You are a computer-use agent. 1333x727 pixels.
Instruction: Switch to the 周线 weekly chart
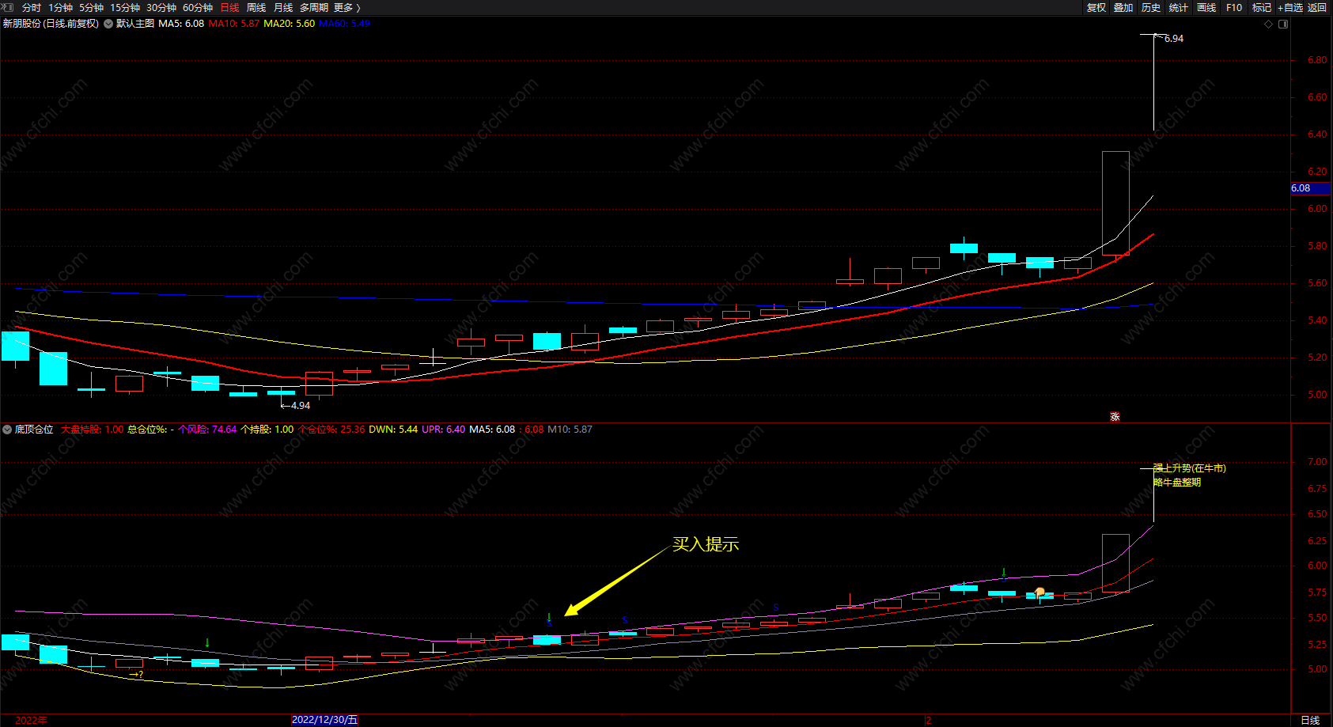[256, 7]
